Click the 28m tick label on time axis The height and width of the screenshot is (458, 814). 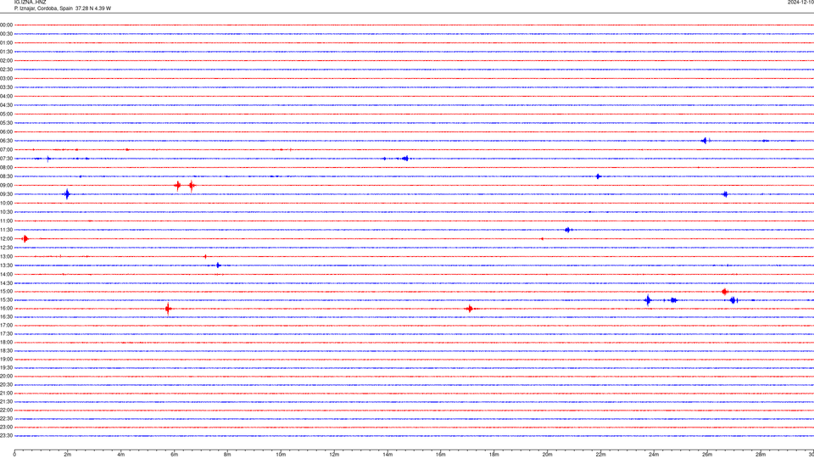point(761,455)
